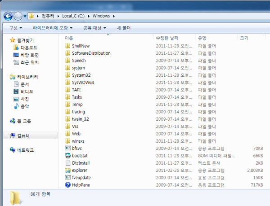Viewport: 270px width, 206px height.
Task: Select the SysWOW64 folder icon
Action: click(67, 83)
